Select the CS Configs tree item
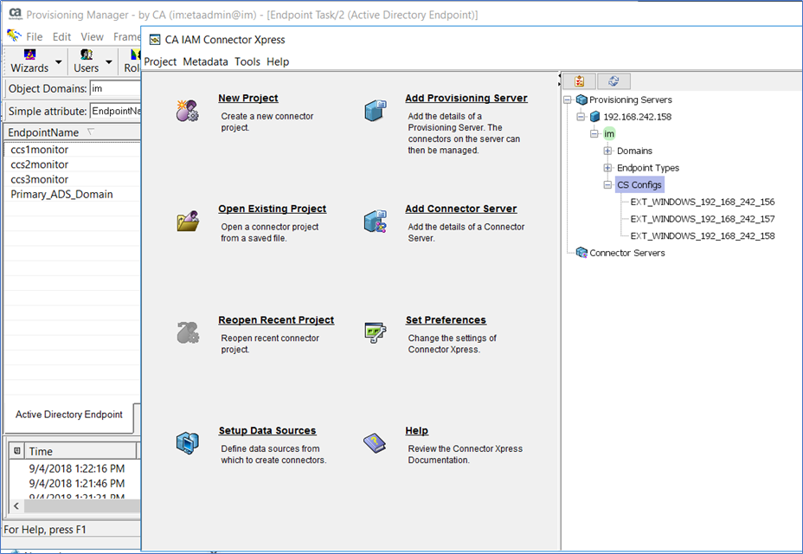The image size is (803, 554). coord(639,184)
